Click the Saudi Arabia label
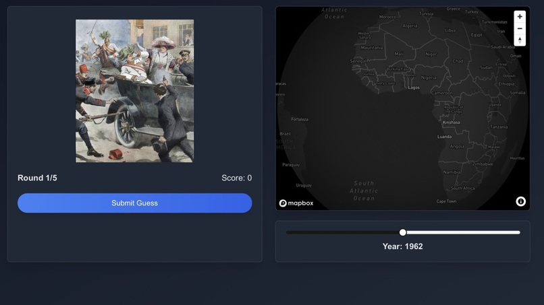The width and height of the screenshot is (544, 305). click(x=503, y=46)
